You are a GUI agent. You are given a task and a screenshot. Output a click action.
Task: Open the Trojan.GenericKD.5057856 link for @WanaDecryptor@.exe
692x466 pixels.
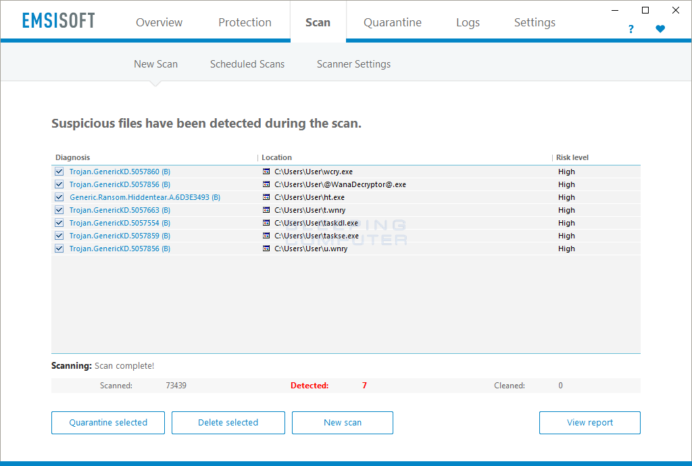[120, 184]
